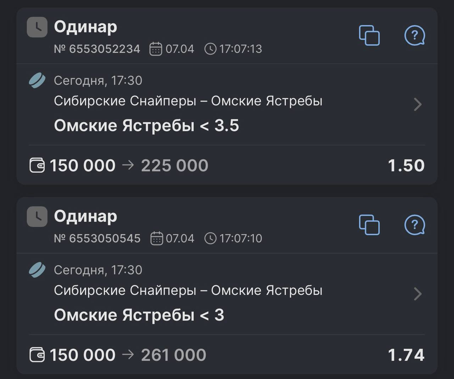
Task: Click hockey puck icon in second bet
Action: pos(37,270)
